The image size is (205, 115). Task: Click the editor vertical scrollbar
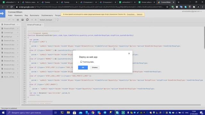(204, 38)
